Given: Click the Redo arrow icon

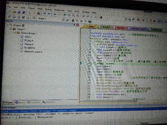Looking at the screenshot, I should [49, 14].
